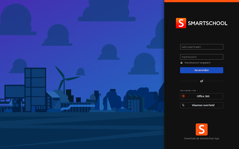The height and width of the screenshot is (149, 239).
Task: Focus the Wachtwoord password field
Action: (x=202, y=57)
